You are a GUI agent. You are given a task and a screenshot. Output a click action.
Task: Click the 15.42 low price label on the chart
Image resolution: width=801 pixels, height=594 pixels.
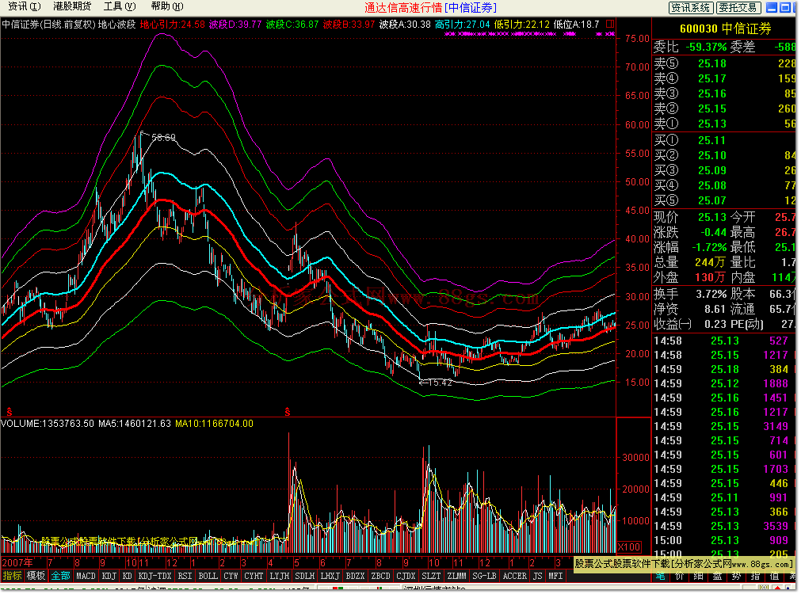[441, 383]
